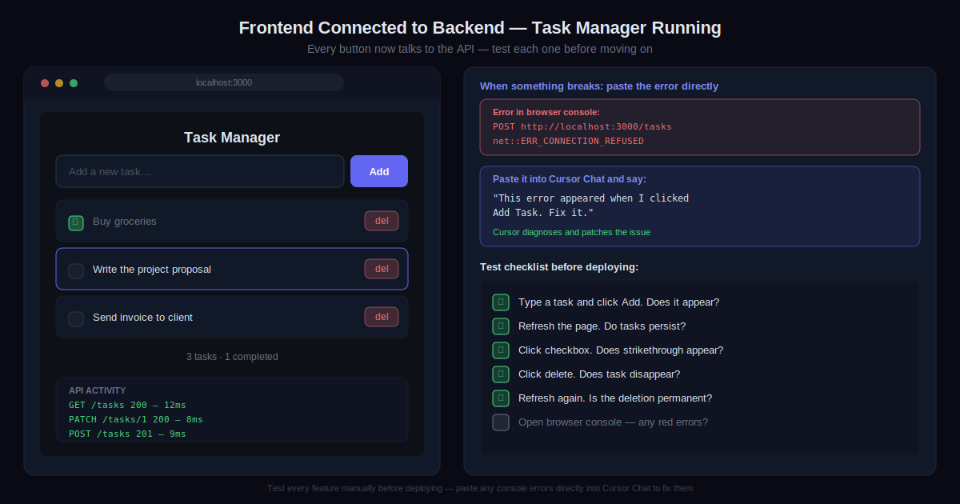
Task: Uncheck the Buy groceries checkbox
Action: pyautogui.click(x=76, y=222)
